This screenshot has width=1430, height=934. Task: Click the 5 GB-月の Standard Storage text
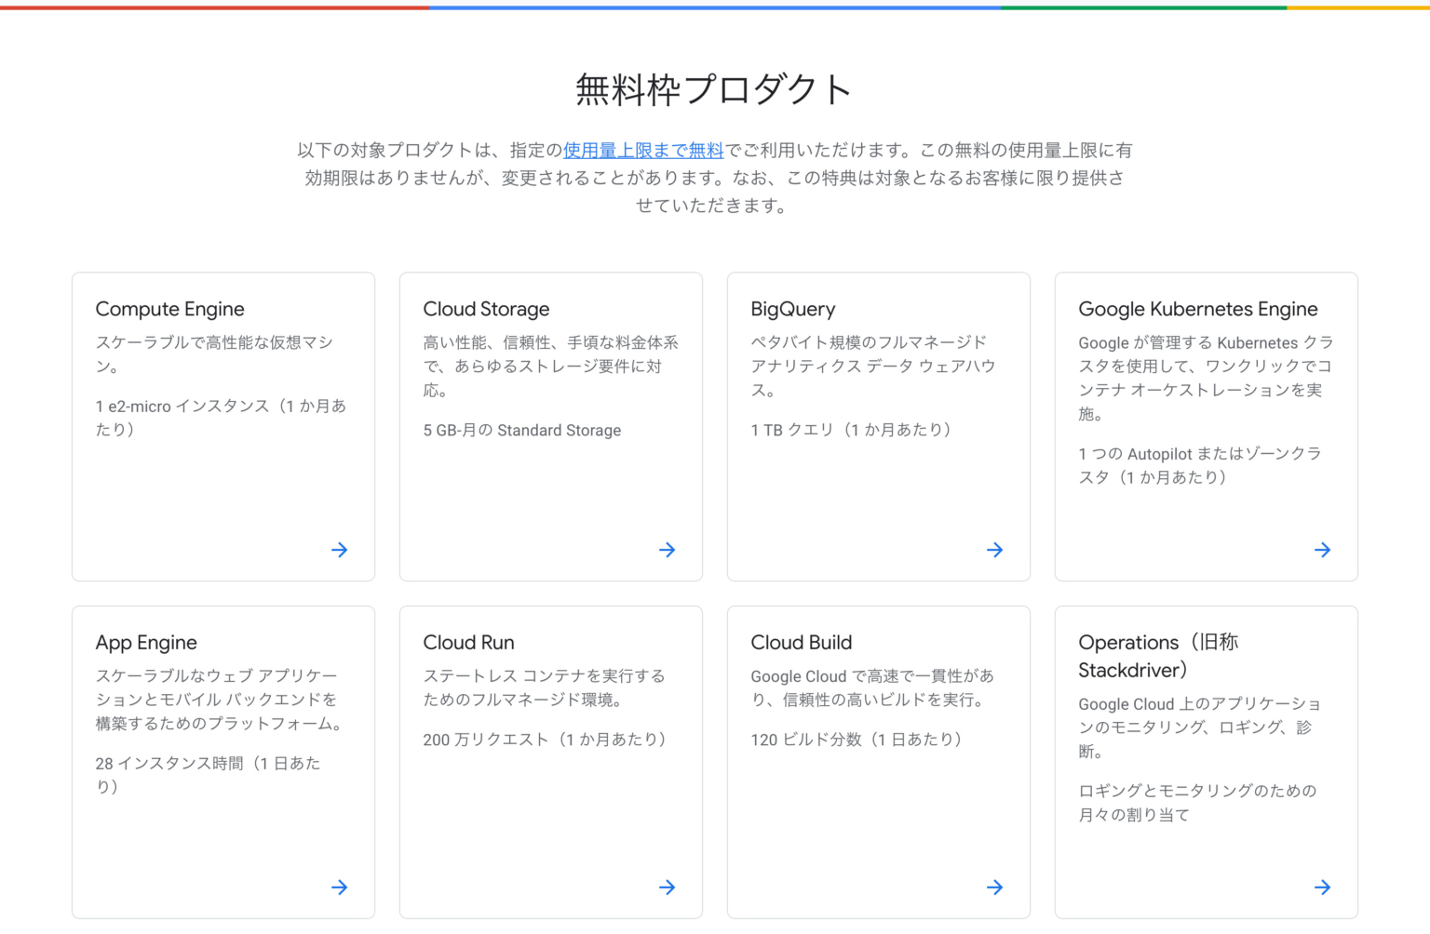coord(521,430)
